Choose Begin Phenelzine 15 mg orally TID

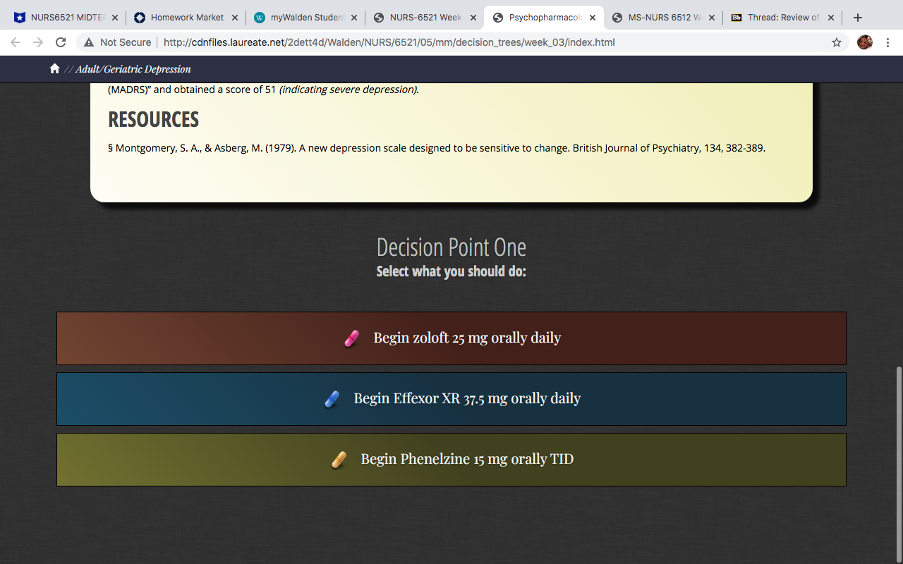coord(451,460)
